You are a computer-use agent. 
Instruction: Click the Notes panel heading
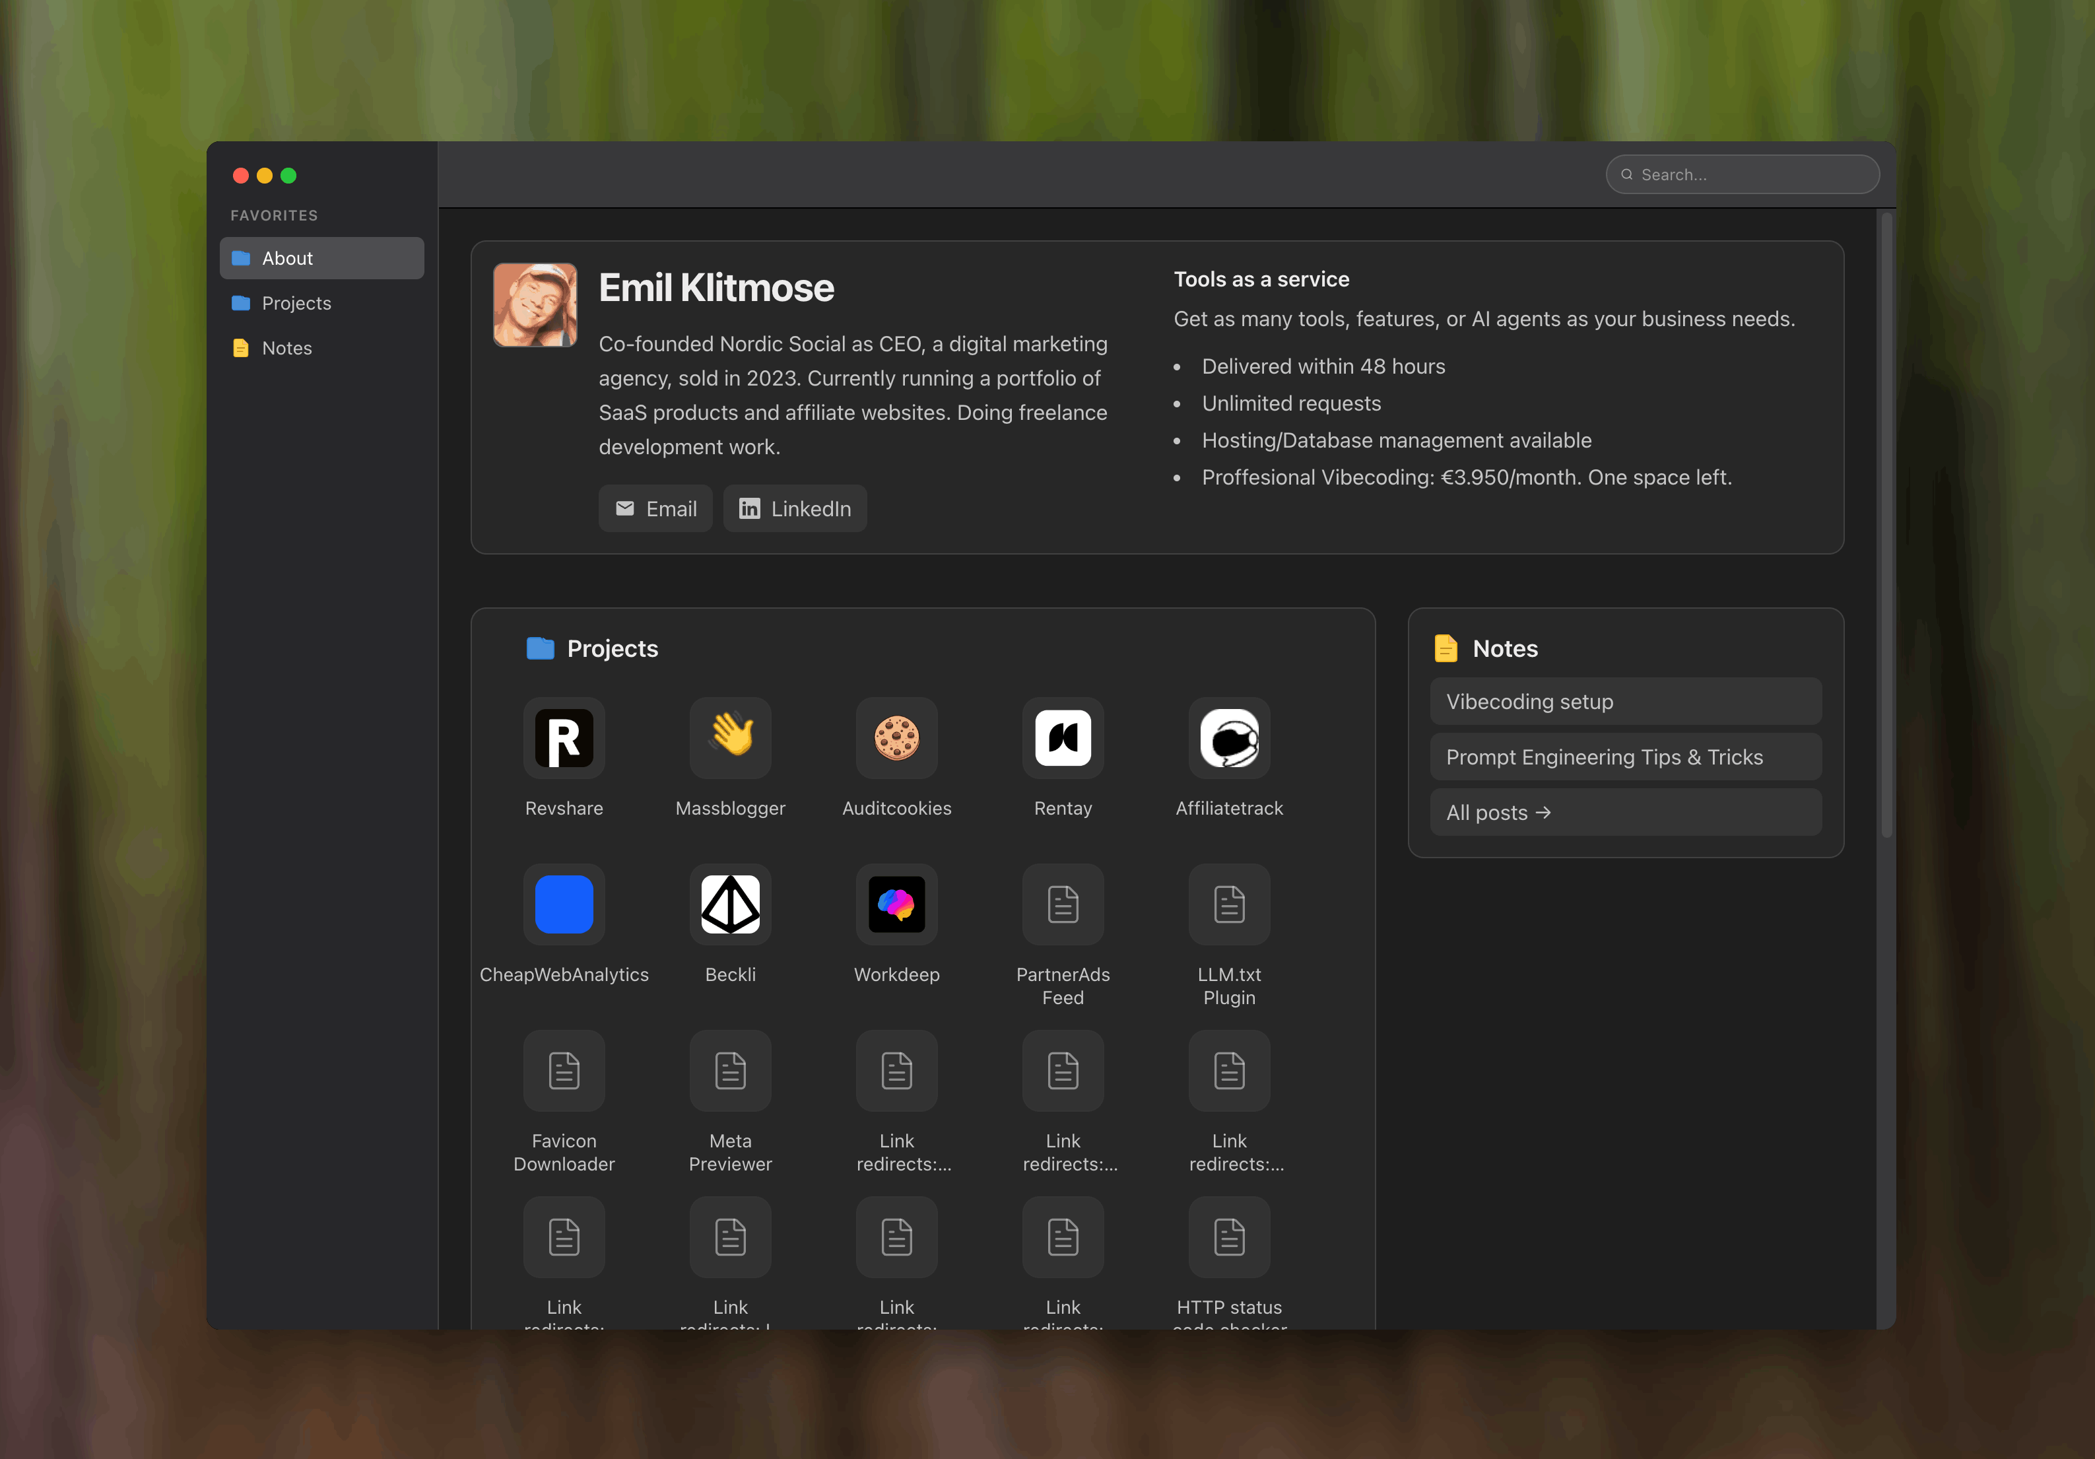tap(1505, 649)
